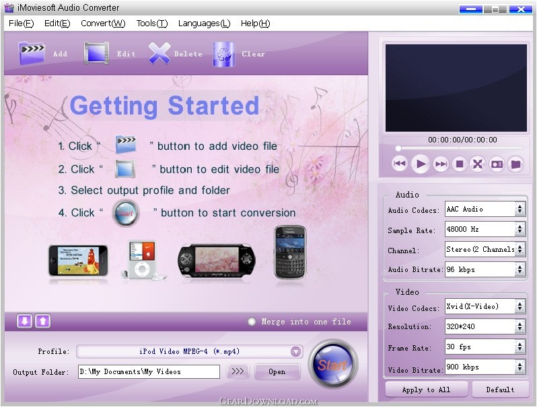Browse output folder with >>> button
The image size is (537, 407).
pyautogui.click(x=238, y=371)
